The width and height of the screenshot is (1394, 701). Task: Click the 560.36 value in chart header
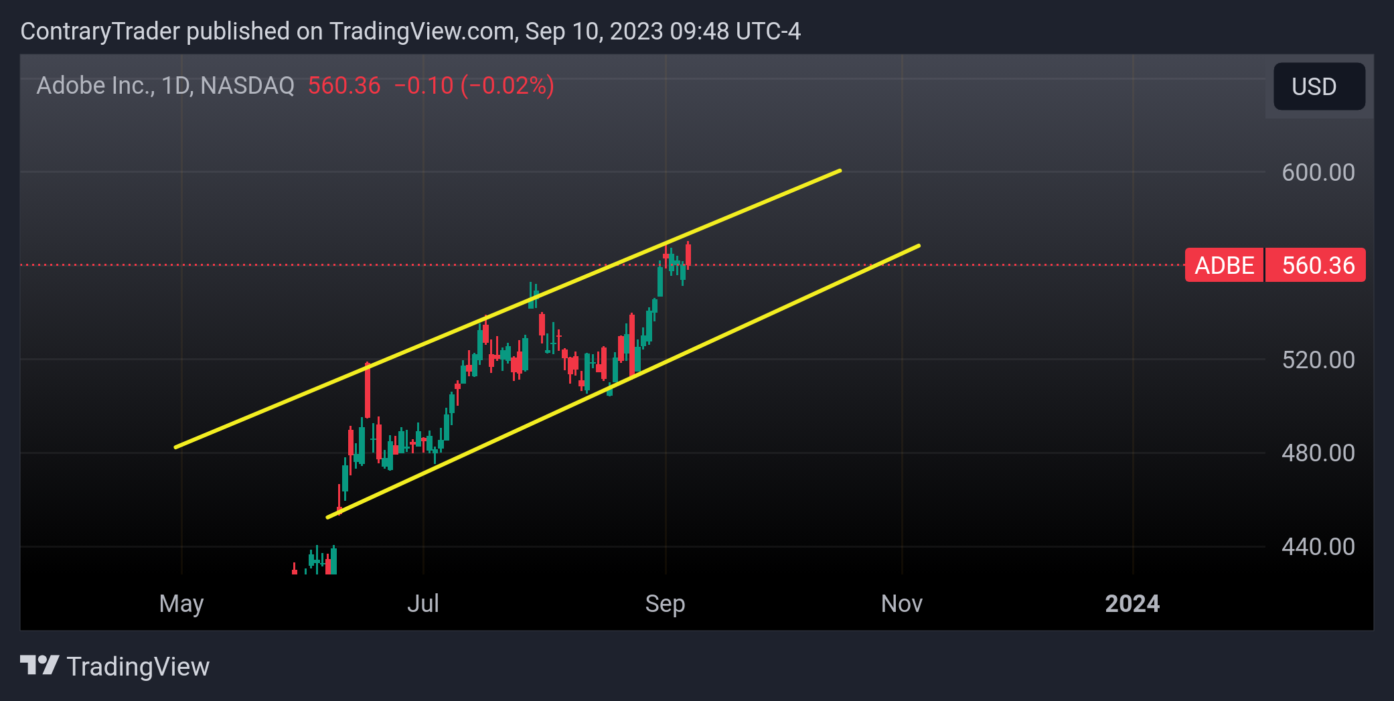344,86
